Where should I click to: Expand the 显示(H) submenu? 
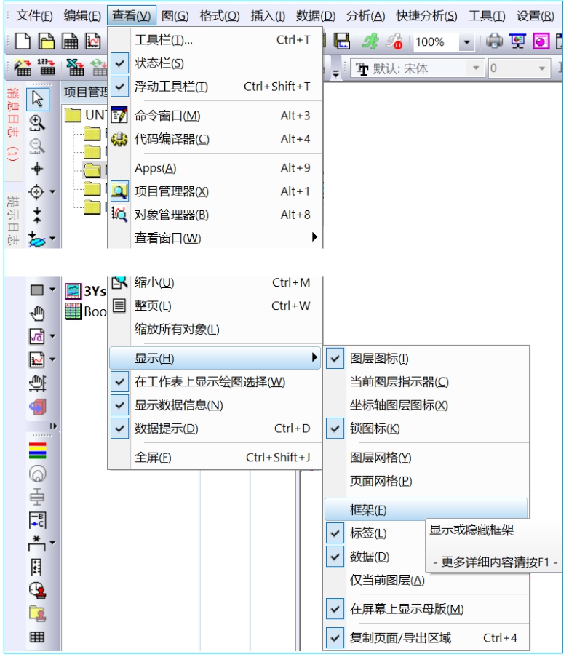215,358
